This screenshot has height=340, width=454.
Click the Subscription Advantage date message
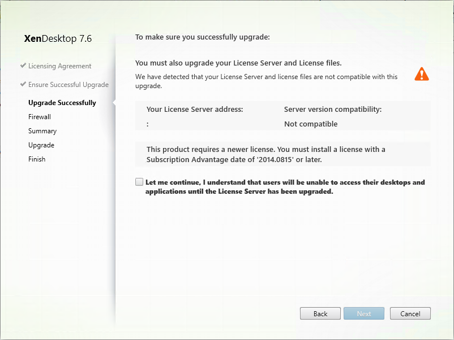(x=266, y=154)
